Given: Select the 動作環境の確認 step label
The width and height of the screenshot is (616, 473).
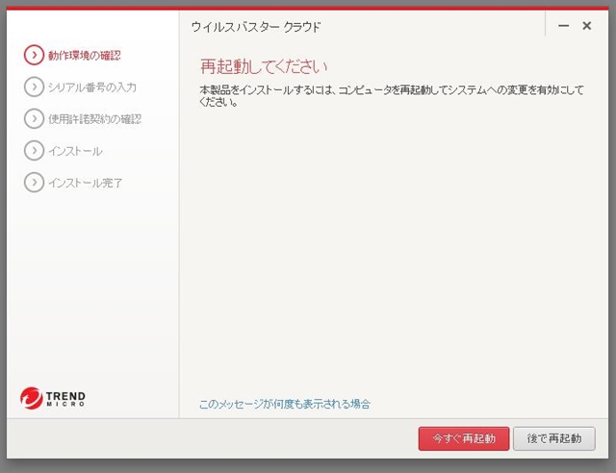Looking at the screenshot, I should click(84, 56).
